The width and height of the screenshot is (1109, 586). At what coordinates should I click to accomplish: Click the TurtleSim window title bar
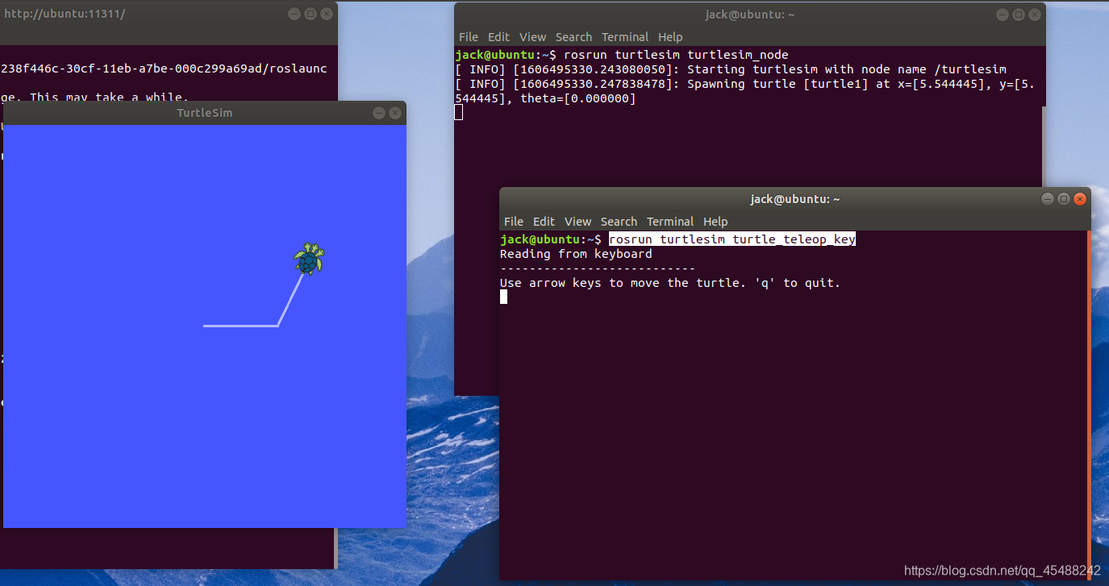(x=205, y=113)
